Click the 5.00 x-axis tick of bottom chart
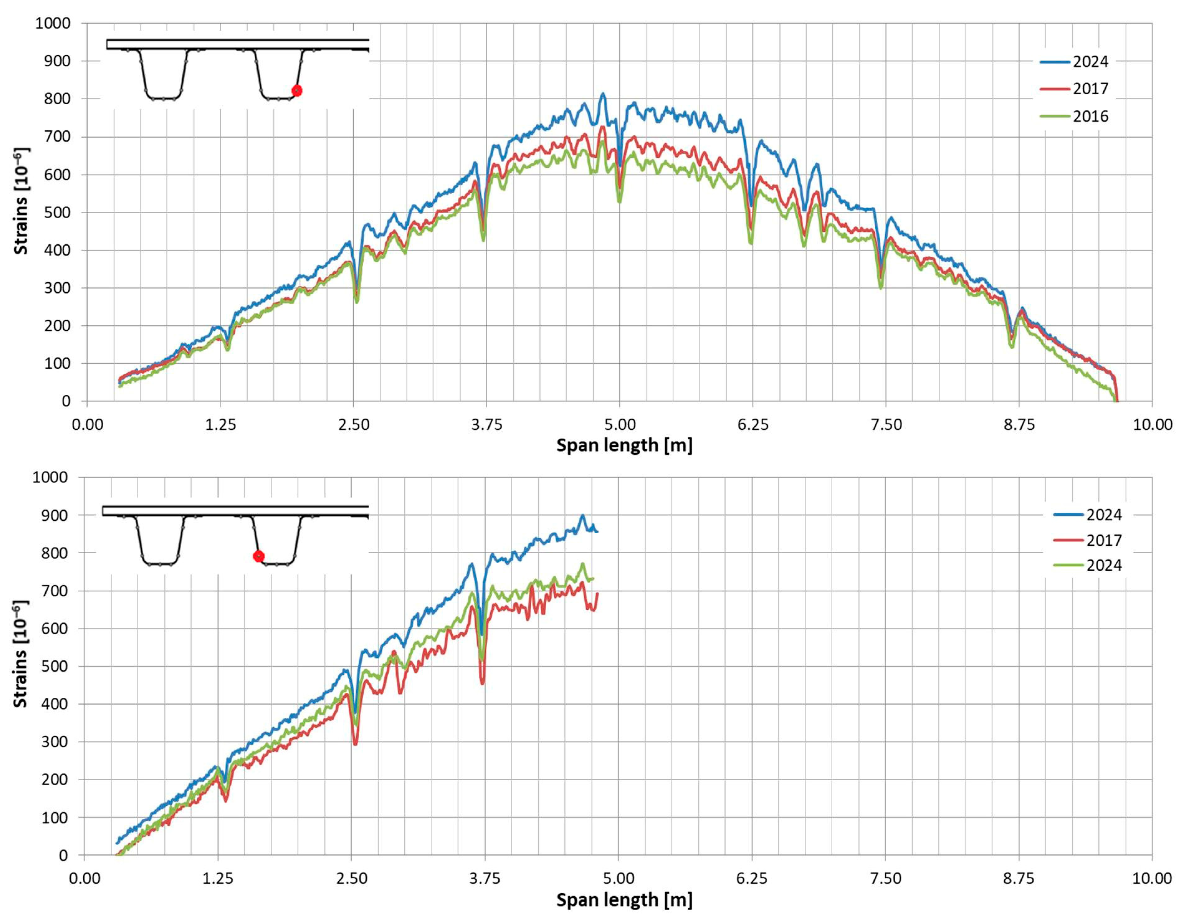Image resolution: width=1182 pixels, height=922 pixels. 618,878
